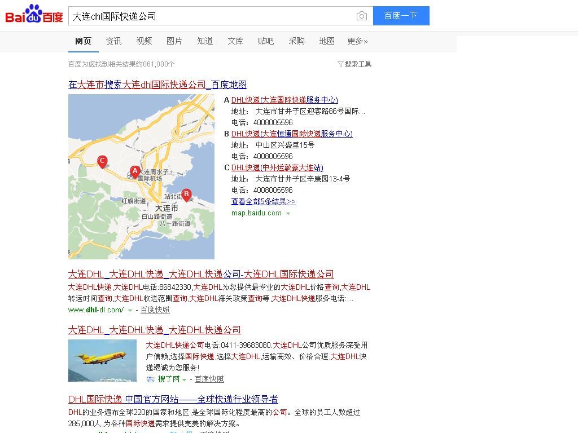Switch to the 地图 tab

pos(327,41)
